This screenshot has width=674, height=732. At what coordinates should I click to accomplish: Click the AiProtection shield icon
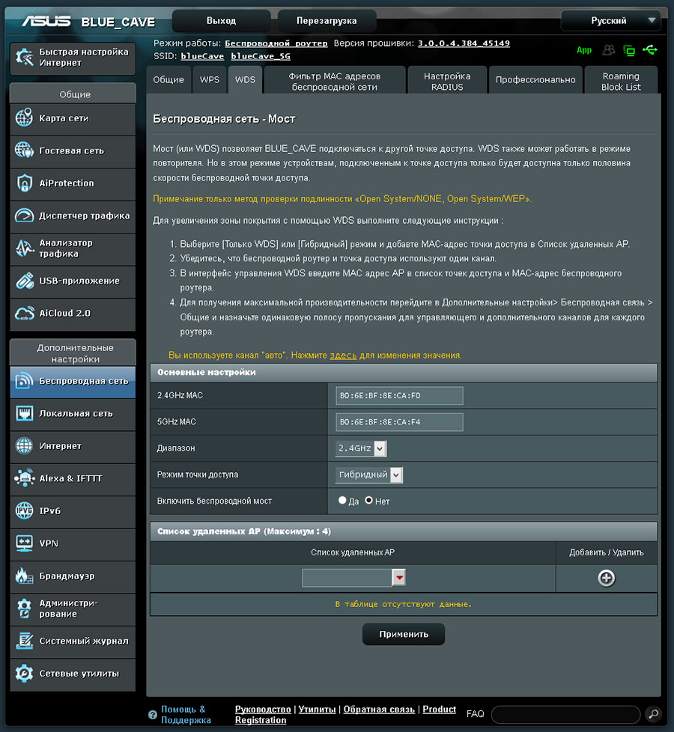24,183
